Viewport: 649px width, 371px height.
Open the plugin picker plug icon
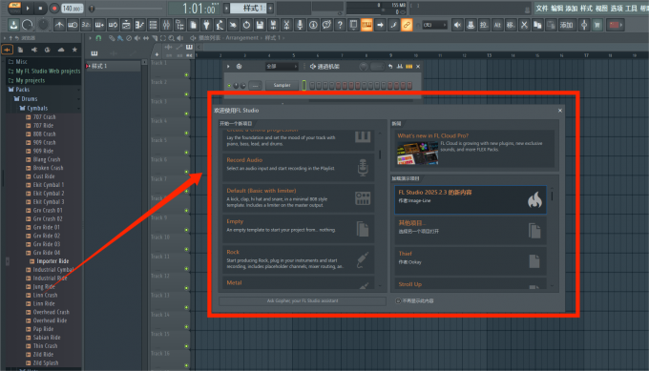tap(206, 25)
